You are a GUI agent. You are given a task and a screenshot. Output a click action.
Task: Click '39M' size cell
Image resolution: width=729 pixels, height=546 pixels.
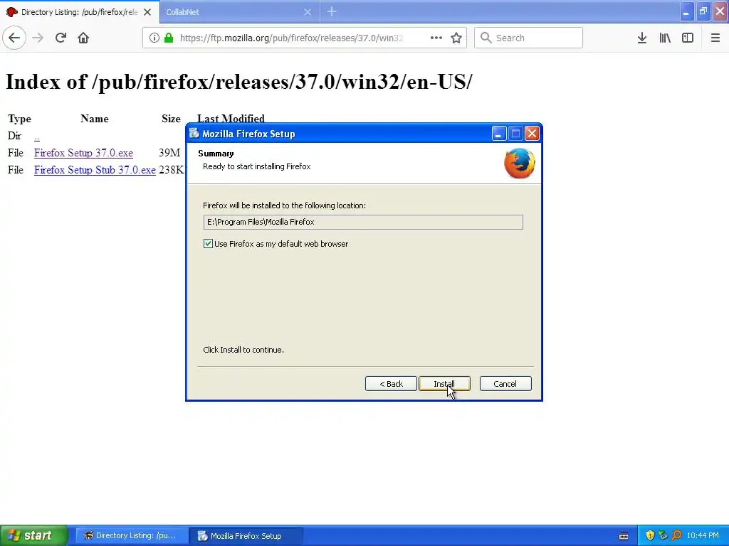tap(169, 153)
